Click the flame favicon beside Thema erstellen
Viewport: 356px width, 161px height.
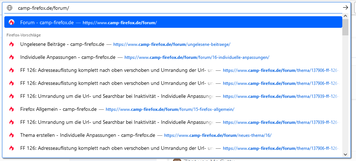point(12,135)
